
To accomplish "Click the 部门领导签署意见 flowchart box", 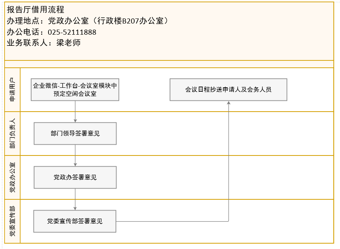I will pyautogui.click(x=75, y=134).
